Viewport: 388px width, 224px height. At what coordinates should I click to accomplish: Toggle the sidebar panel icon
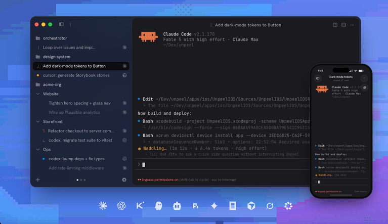[x=61, y=24]
